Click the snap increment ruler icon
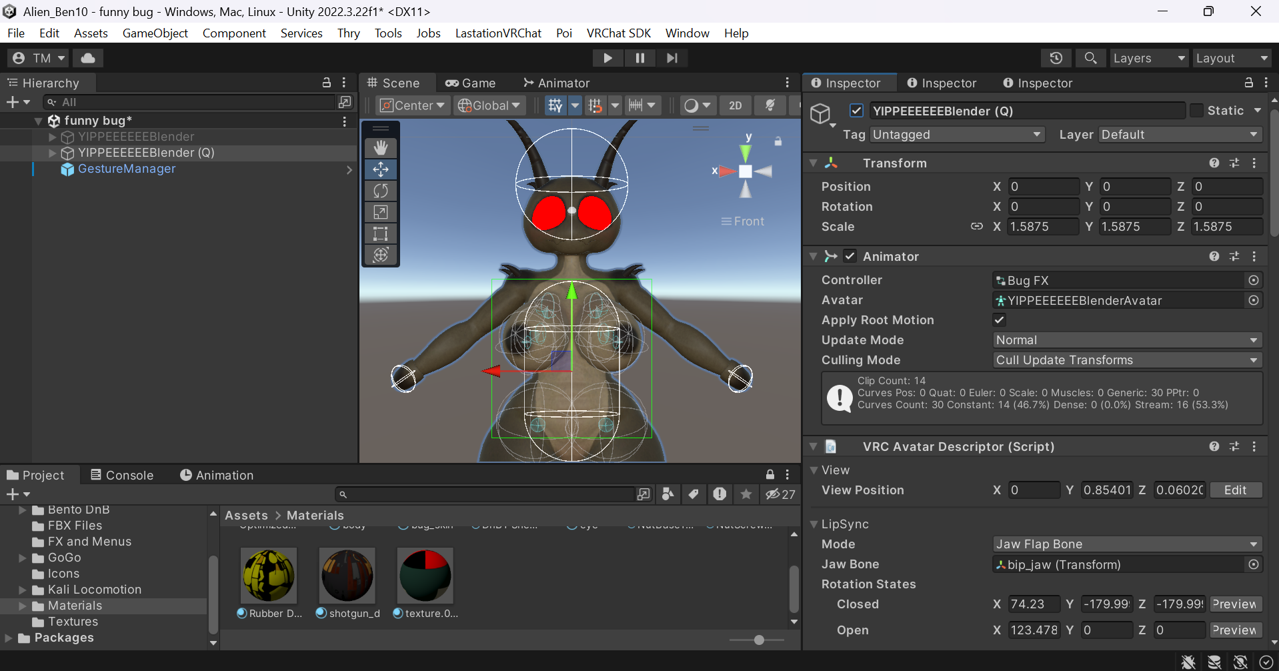 click(x=635, y=105)
